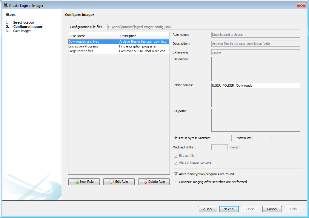Close the Create Logical Imager window
309x218 pixels.
(301, 5)
